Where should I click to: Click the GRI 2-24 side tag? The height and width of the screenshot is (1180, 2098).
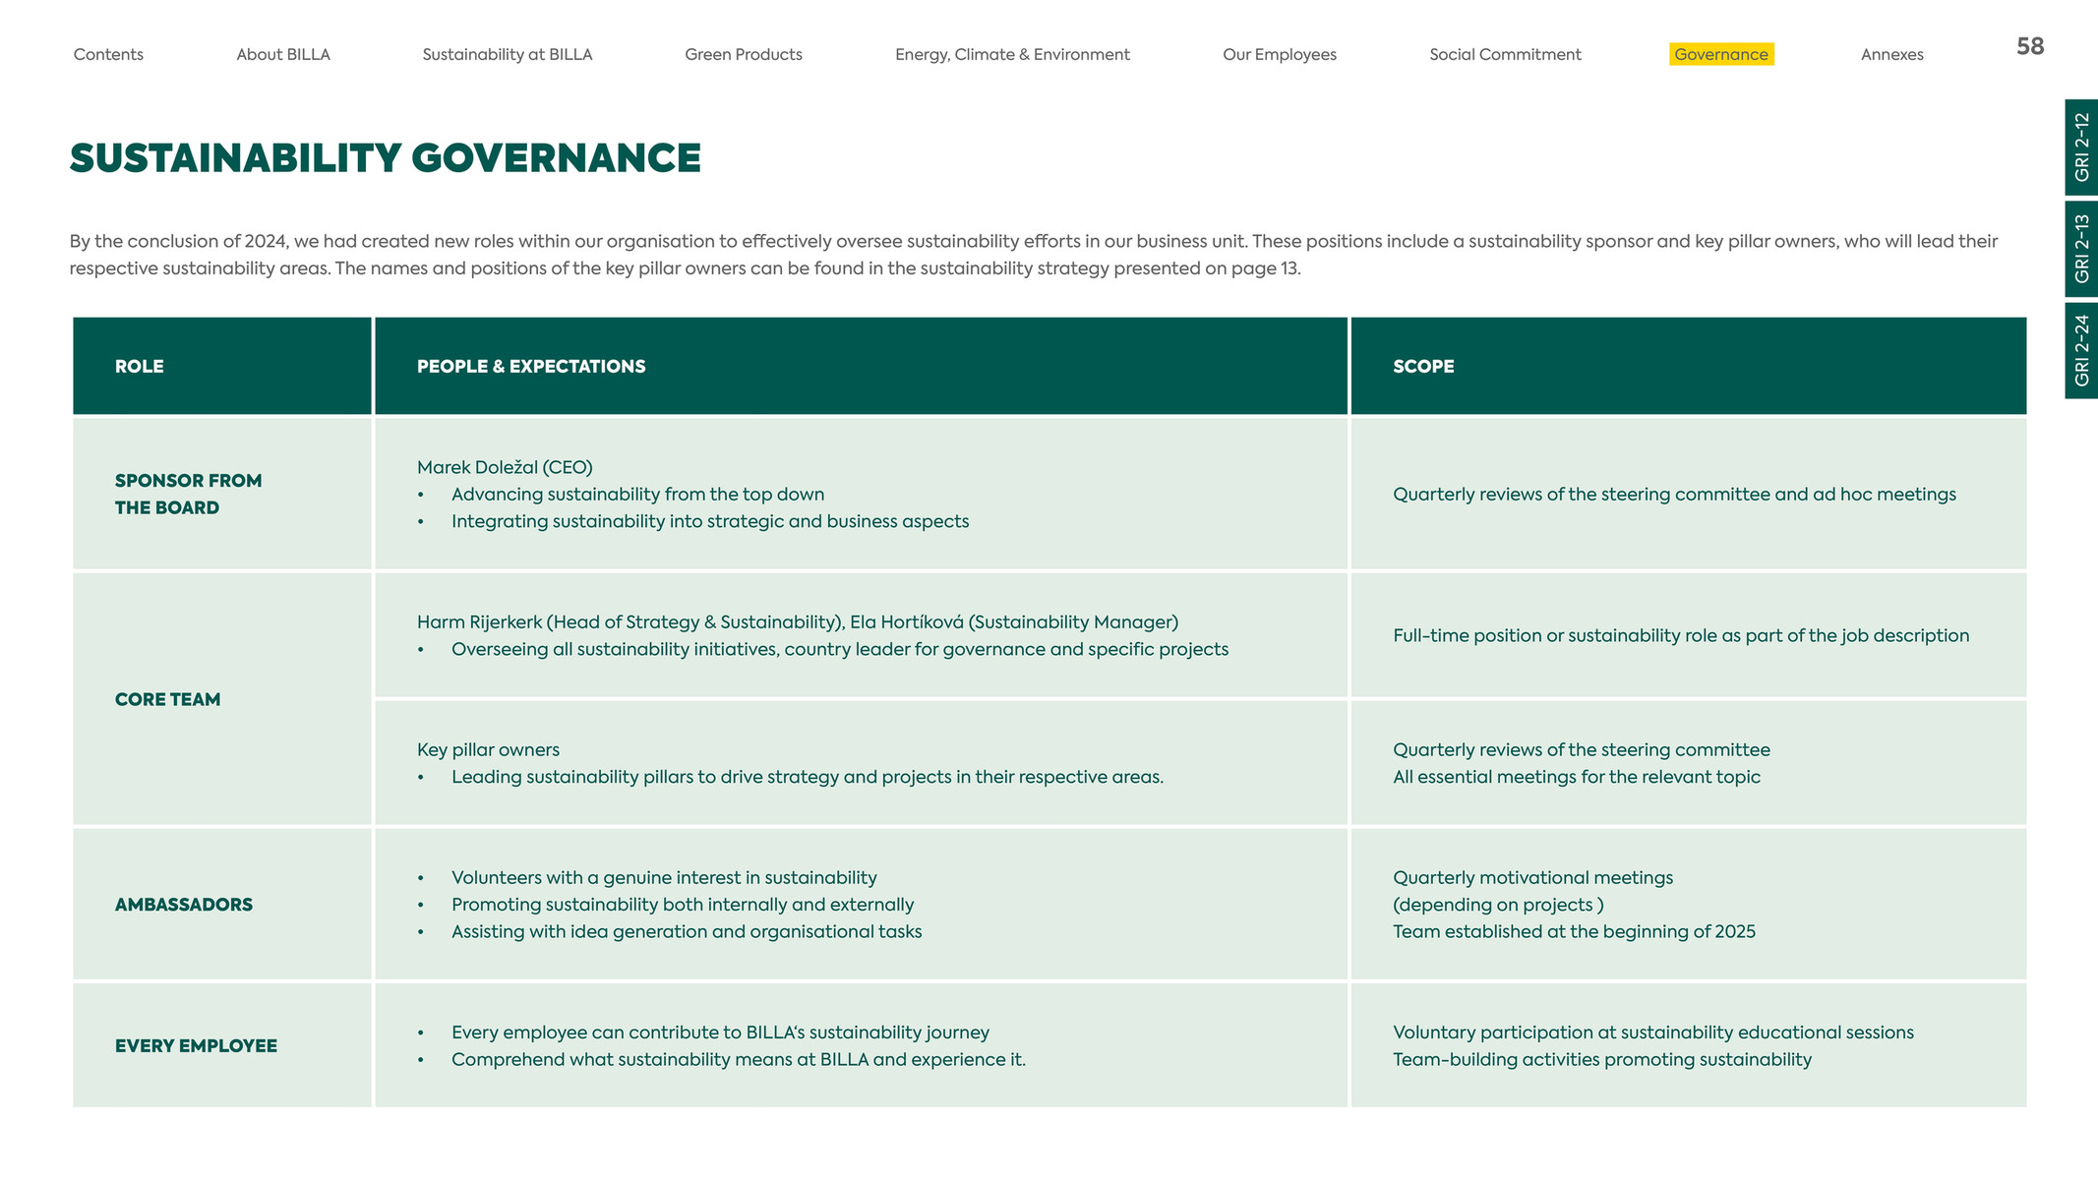[2081, 350]
